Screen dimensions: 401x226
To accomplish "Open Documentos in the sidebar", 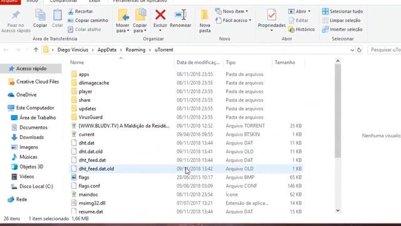I will click(x=29, y=127).
